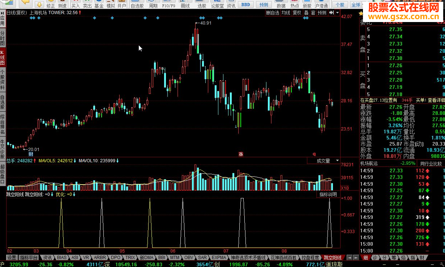Expand the scroll arrow beside 跳空阳线 tab
This screenshot has height=267, width=445.
tap(349, 258)
